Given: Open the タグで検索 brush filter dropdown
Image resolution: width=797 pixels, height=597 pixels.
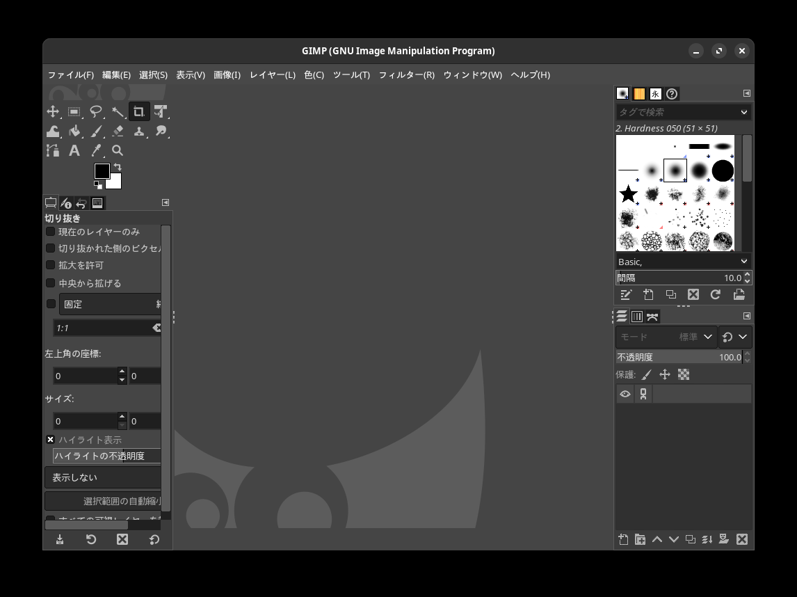Looking at the screenshot, I should pos(744,112).
